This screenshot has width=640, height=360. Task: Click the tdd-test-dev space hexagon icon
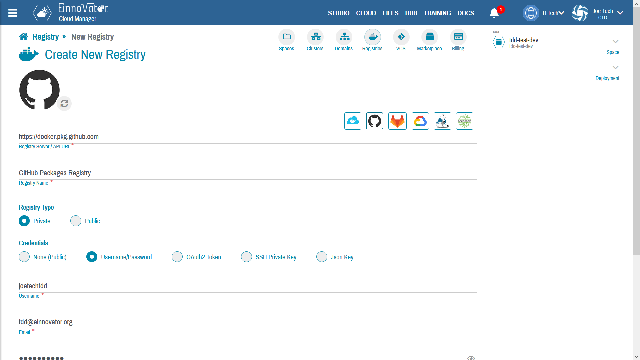pyautogui.click(x=499, y=42)
